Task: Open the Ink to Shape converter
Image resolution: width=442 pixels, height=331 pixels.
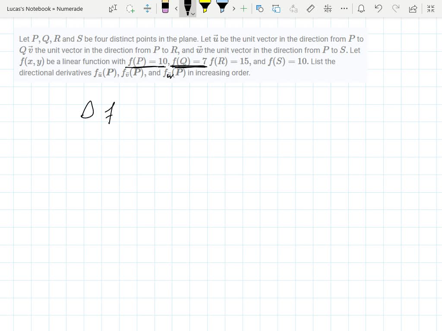Action: pyautogui.click(x=276, y=9)
